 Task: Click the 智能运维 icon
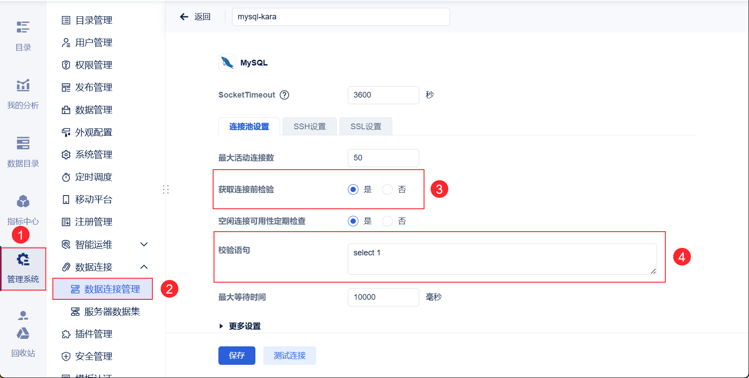(66, 244)
